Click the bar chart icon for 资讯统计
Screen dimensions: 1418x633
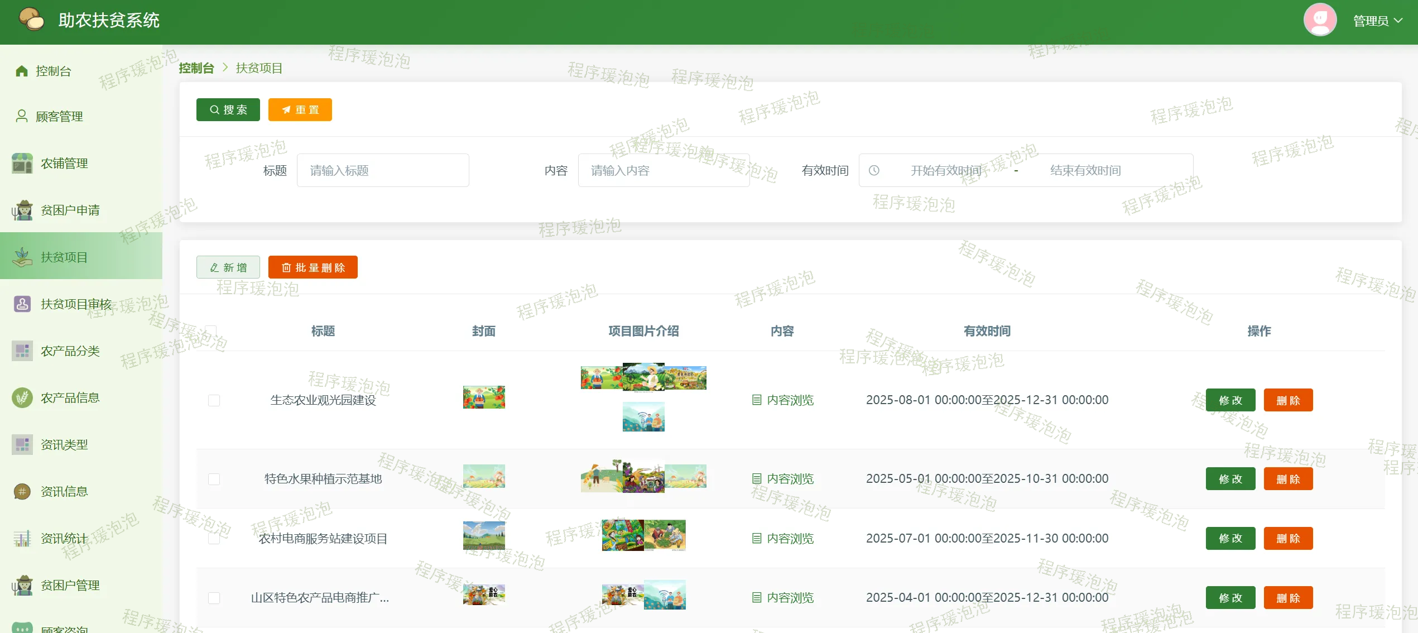pyautogui.click(x=22, y=539)
